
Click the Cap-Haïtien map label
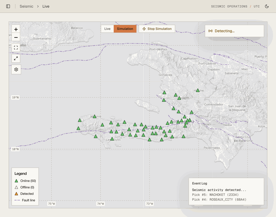(x=189, y=58)
